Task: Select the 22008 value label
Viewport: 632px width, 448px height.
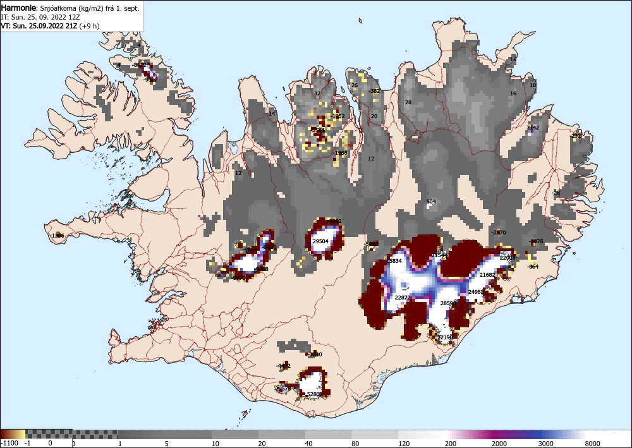Action: [507, 257]
